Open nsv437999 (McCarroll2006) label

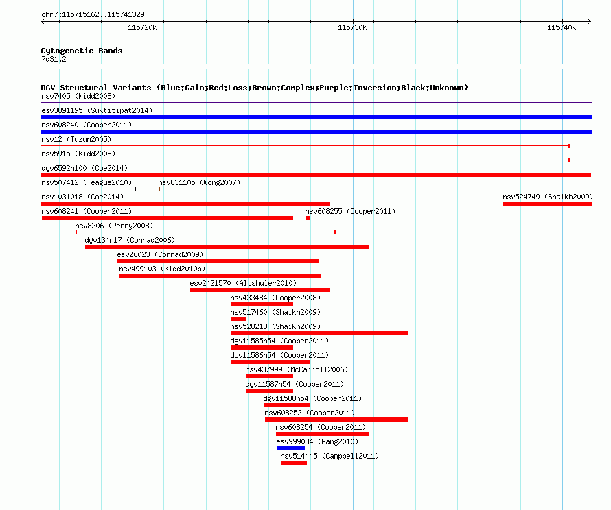pyautogui.click(x=297, y=369)
